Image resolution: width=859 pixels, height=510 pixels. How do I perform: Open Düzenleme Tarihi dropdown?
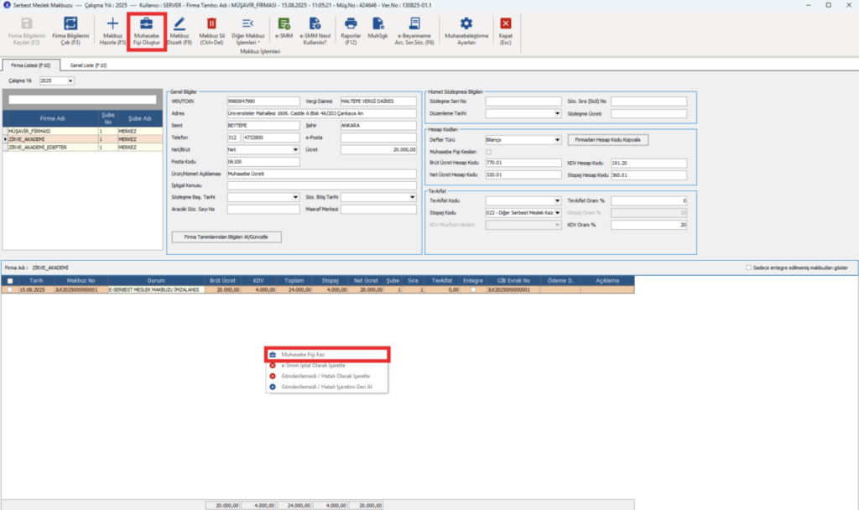pyautogui.click(x=557, y=113)
